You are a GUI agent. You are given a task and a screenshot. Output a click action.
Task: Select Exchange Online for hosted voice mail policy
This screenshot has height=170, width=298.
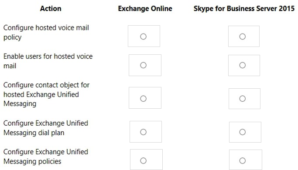(x=143, y=37)
